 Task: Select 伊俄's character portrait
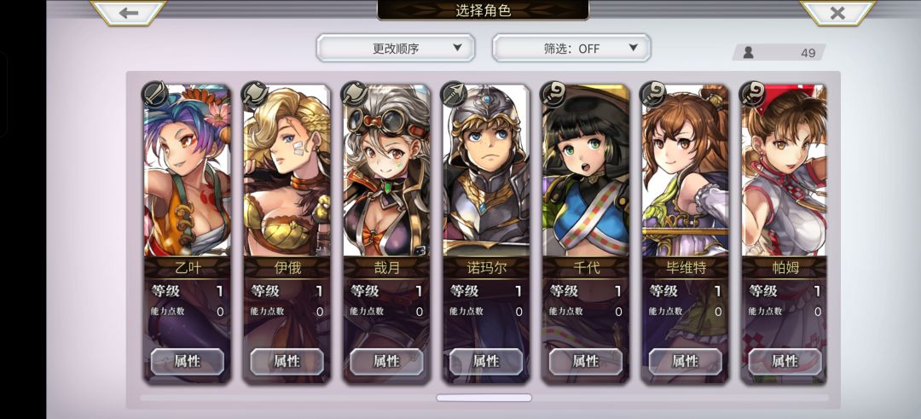pyautogui.click(x=287, y=171)
